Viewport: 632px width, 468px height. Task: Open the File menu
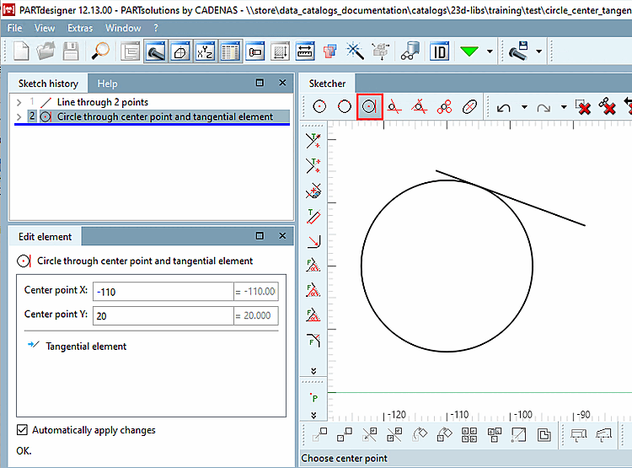[x=15, y=28]
